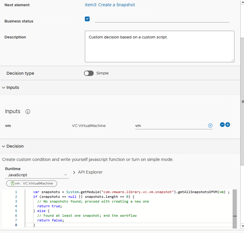The image size is (244, 233).
Task: Add a new input with plus icon
Action: tap(228, 125)
